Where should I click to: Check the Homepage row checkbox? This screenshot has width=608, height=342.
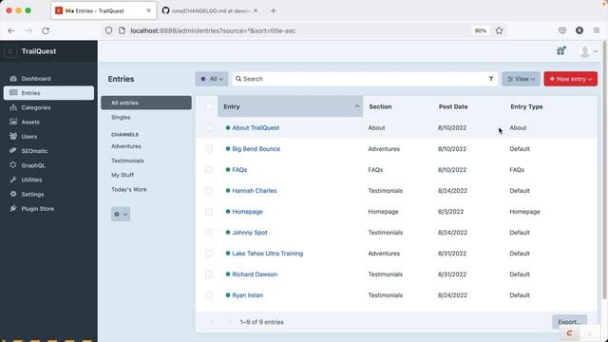click(209, 211)
